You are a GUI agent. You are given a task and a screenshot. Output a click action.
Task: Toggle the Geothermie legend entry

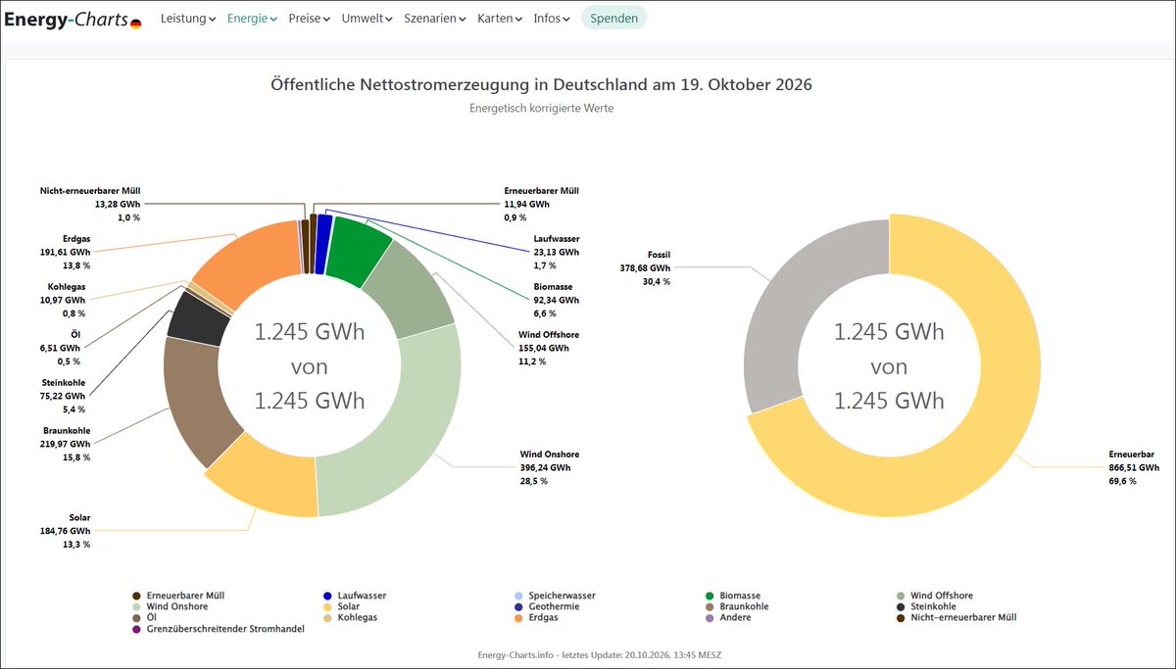tap(549, 606)
